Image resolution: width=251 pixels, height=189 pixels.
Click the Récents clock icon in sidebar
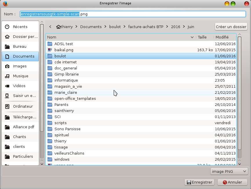[x=7, y=27]
